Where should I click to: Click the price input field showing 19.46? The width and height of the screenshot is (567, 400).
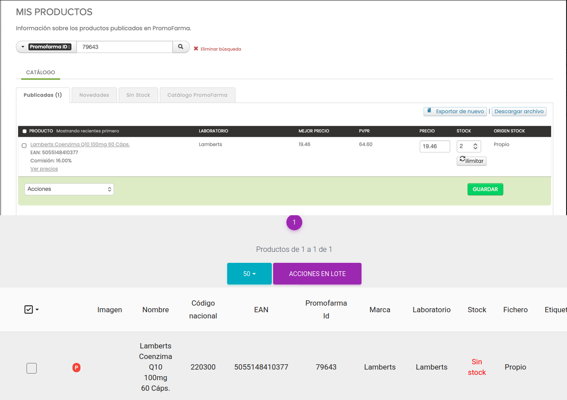[x=434, y=146]
